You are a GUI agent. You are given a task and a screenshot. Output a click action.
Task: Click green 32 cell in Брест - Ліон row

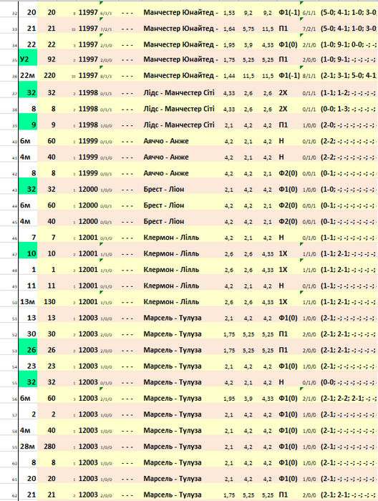click(28, 186)
